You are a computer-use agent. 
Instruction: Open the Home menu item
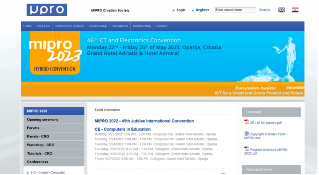(27, 26)
